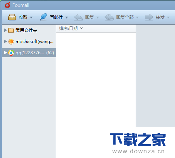Screen dimensions: 175x158
Task: Click the 收取 button label
Action: 23,17
